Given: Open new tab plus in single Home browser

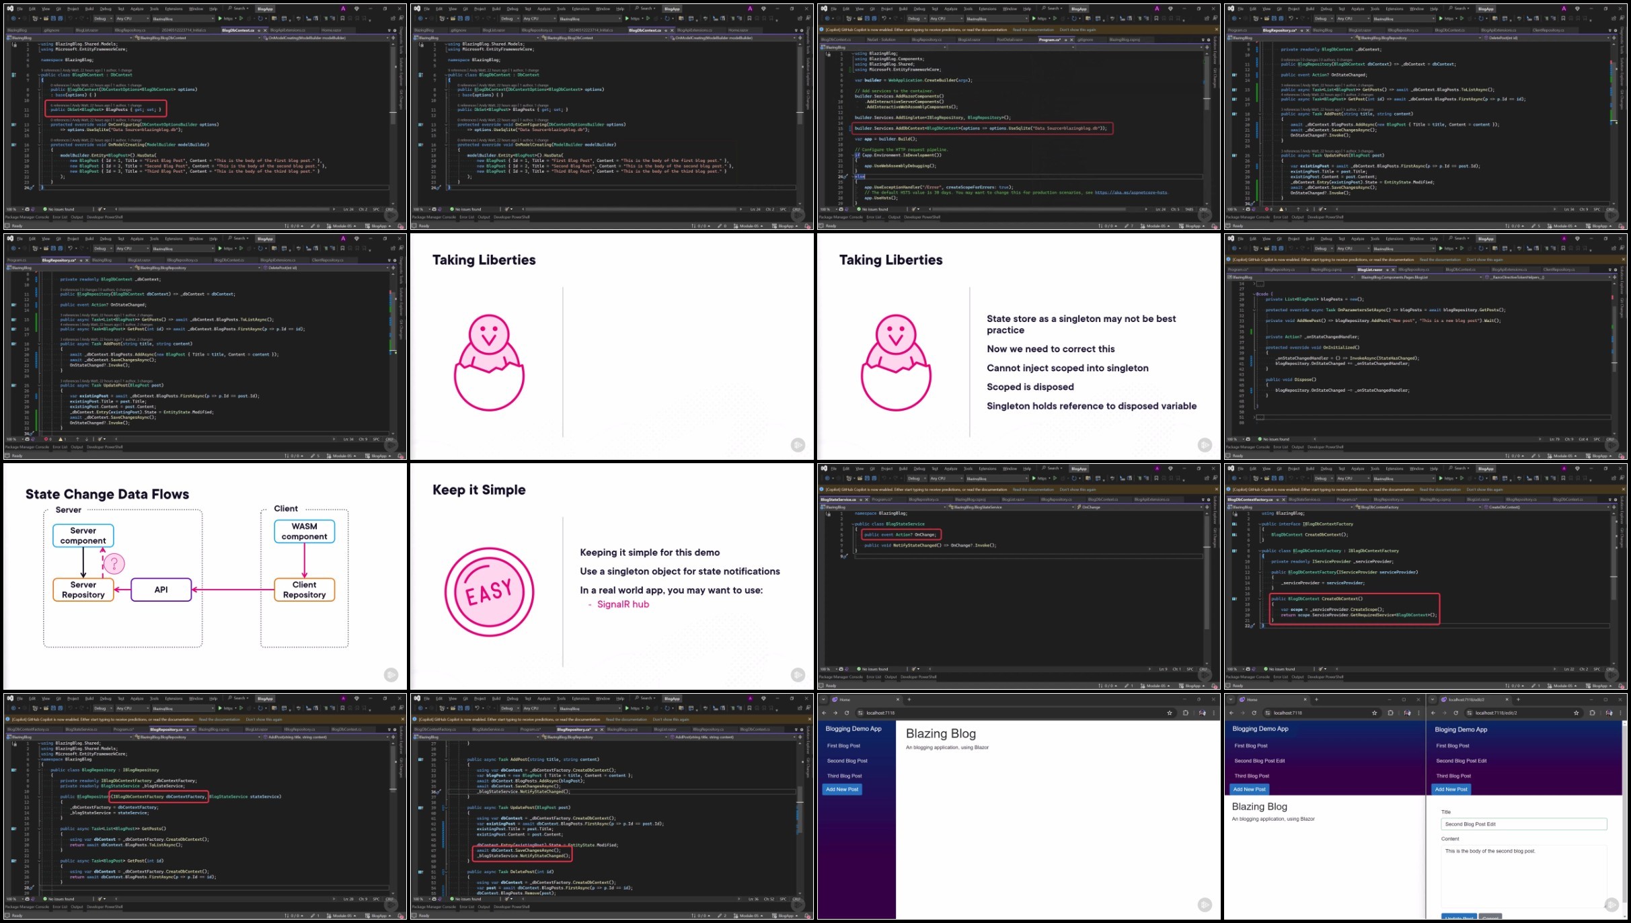Looking at the screenshot, I should pos(909,699).
